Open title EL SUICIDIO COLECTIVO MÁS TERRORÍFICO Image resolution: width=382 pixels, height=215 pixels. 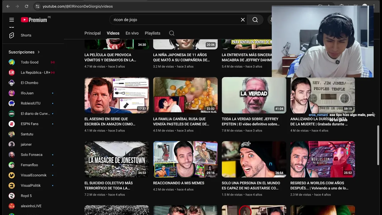coord(109,185)
